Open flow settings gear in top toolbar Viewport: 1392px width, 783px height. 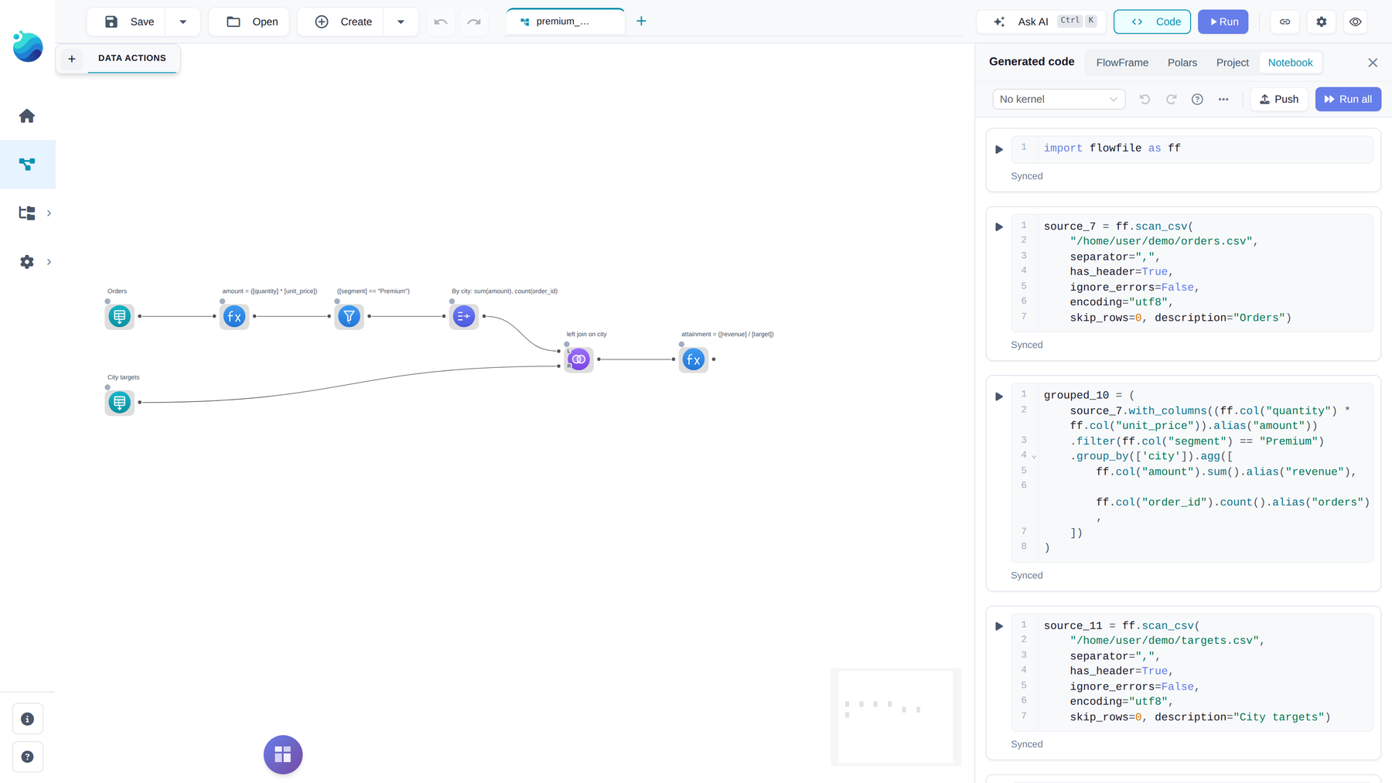pos(1322,22)
